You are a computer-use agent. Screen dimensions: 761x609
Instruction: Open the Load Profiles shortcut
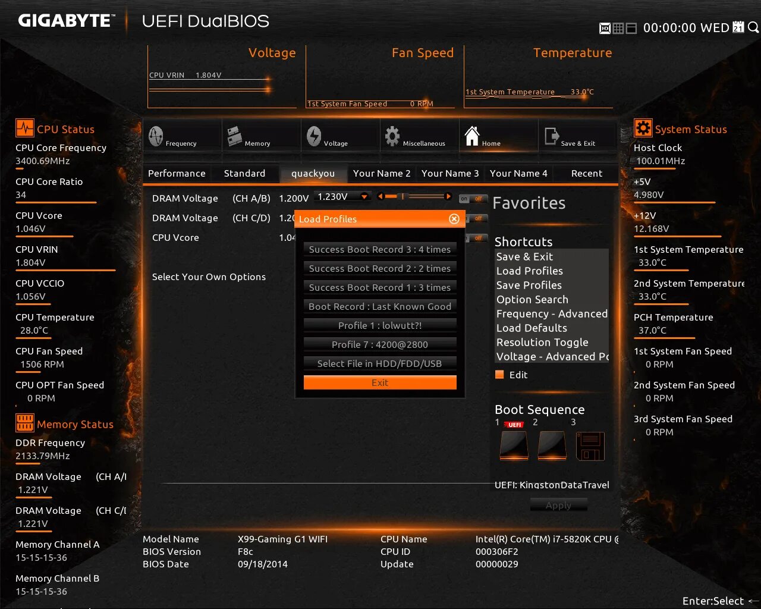[552, 271]
